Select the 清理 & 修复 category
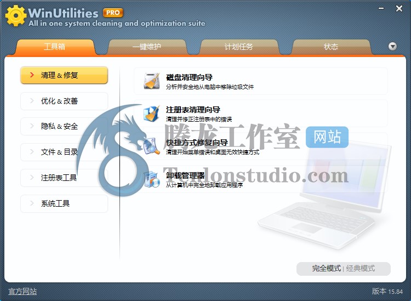Image resolution: width=411 pixels, height=301 pixels. click(64, 75)
